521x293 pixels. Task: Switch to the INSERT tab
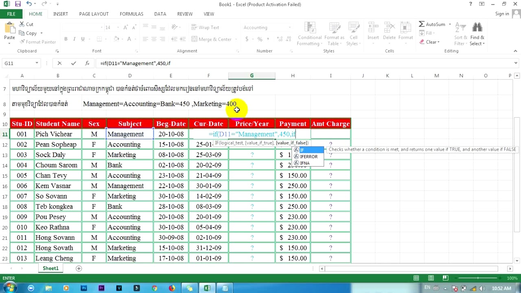(60, 14)
